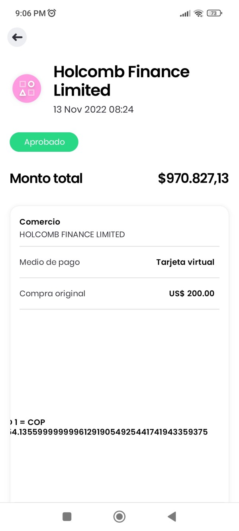Tap the Android back triangle button
239x531 pixels.
pyautogui.click(x=172, y=517)
